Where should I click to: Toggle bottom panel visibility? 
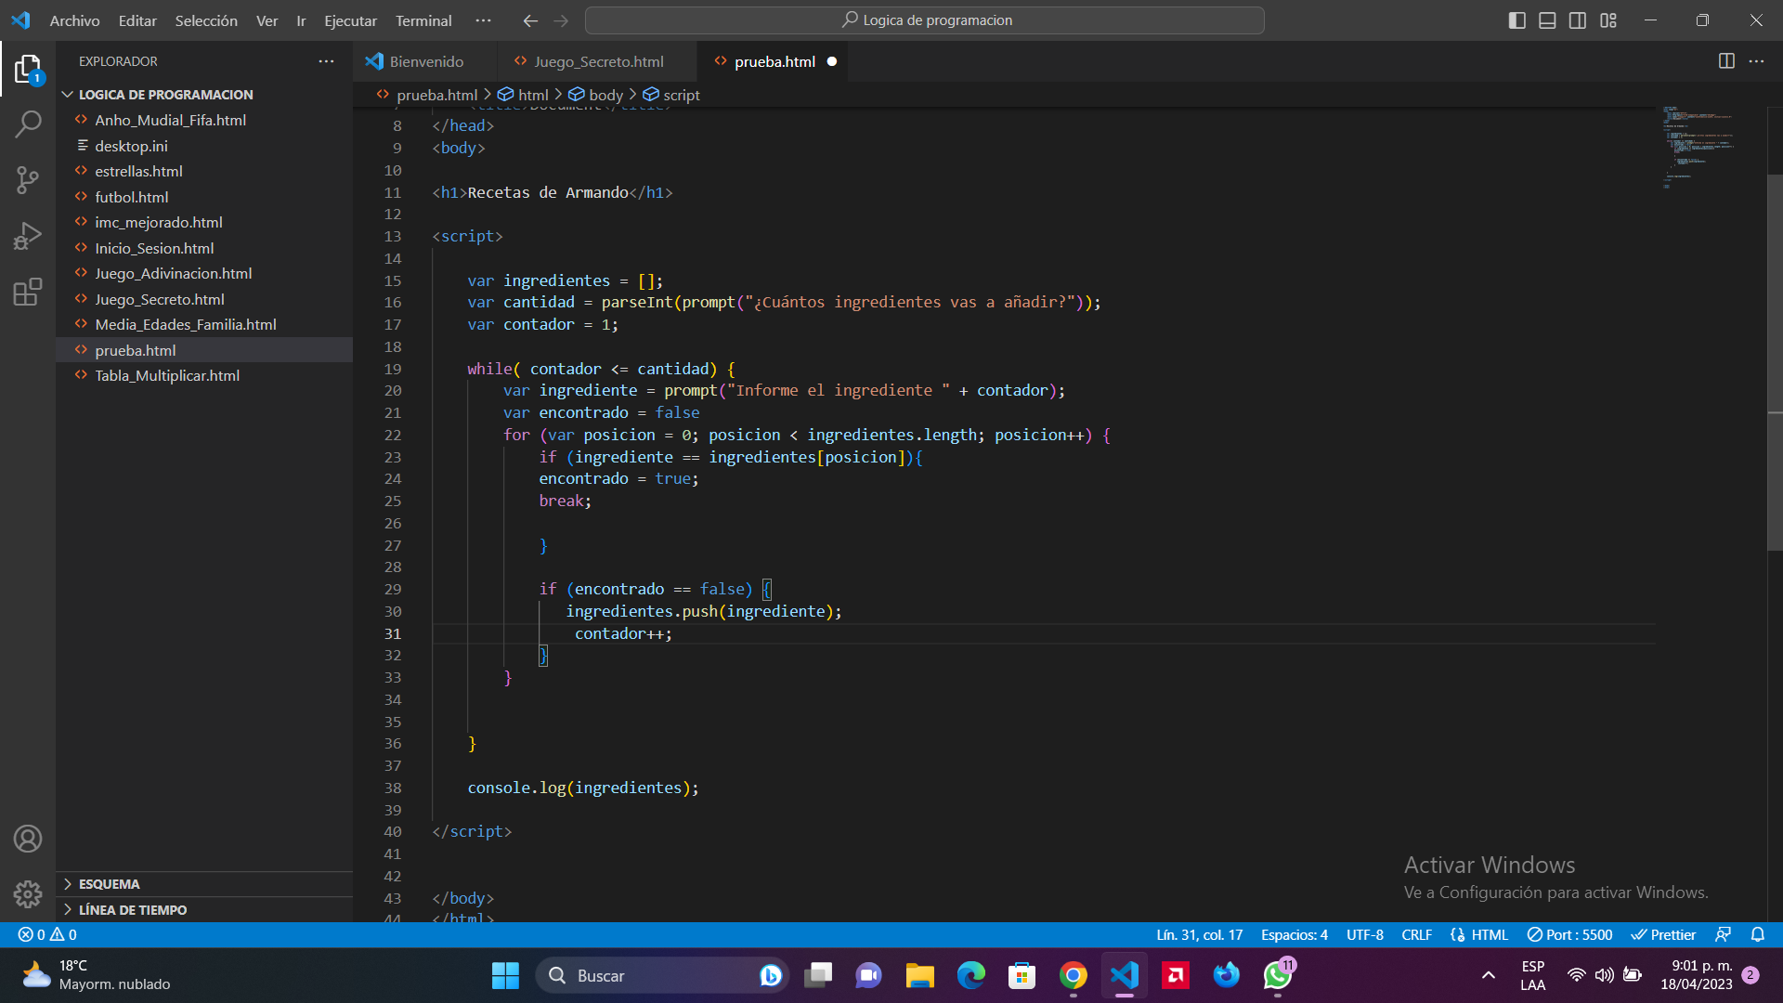1547,20
